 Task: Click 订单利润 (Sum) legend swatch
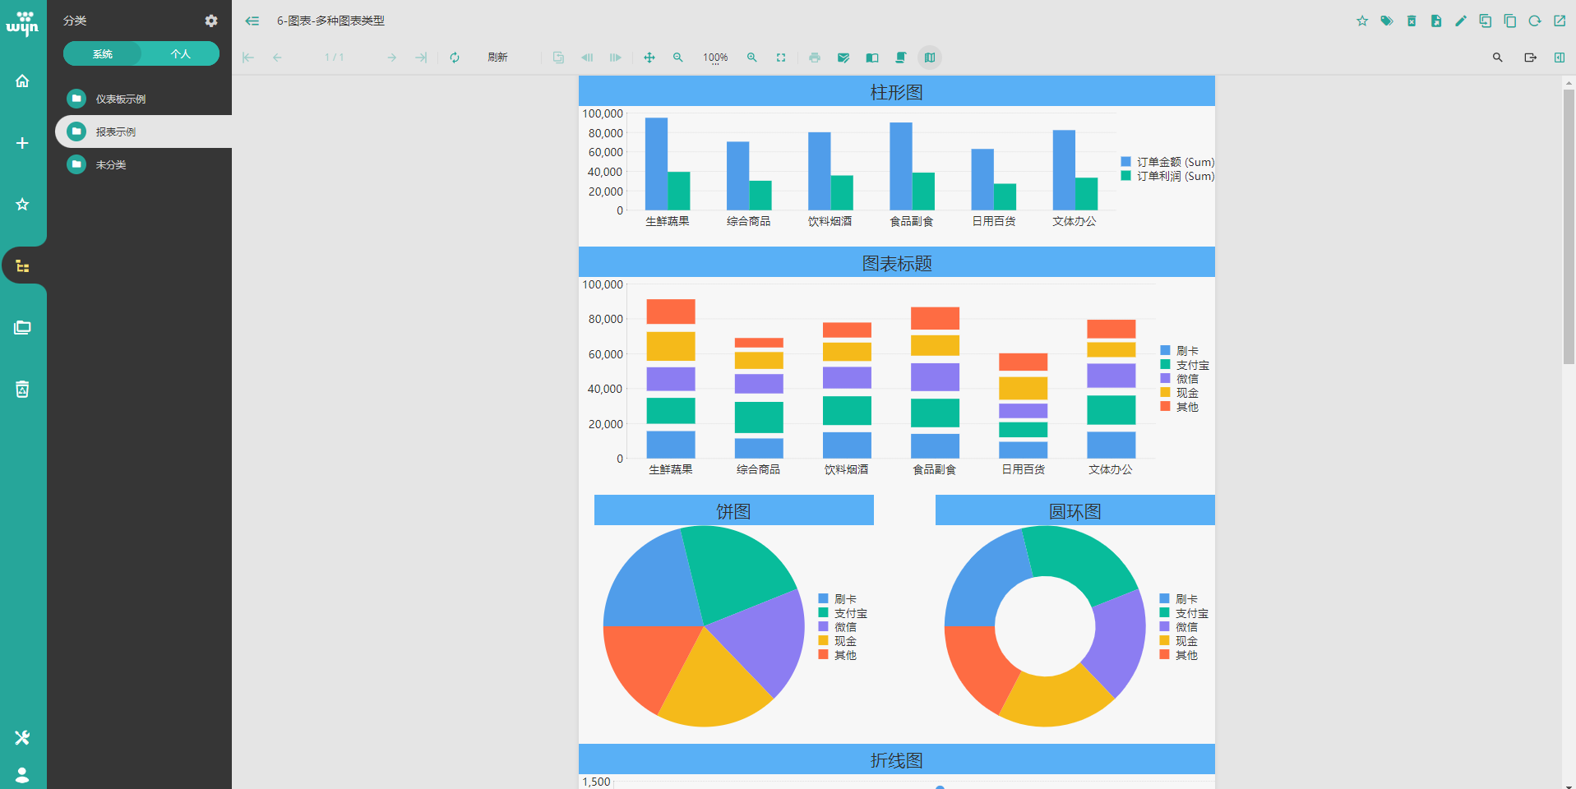click(1125, 176)
